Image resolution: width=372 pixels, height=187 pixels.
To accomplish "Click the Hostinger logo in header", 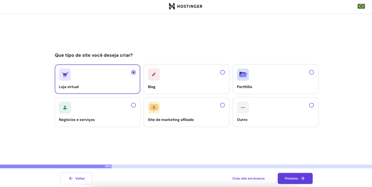I will pos(186,7).
